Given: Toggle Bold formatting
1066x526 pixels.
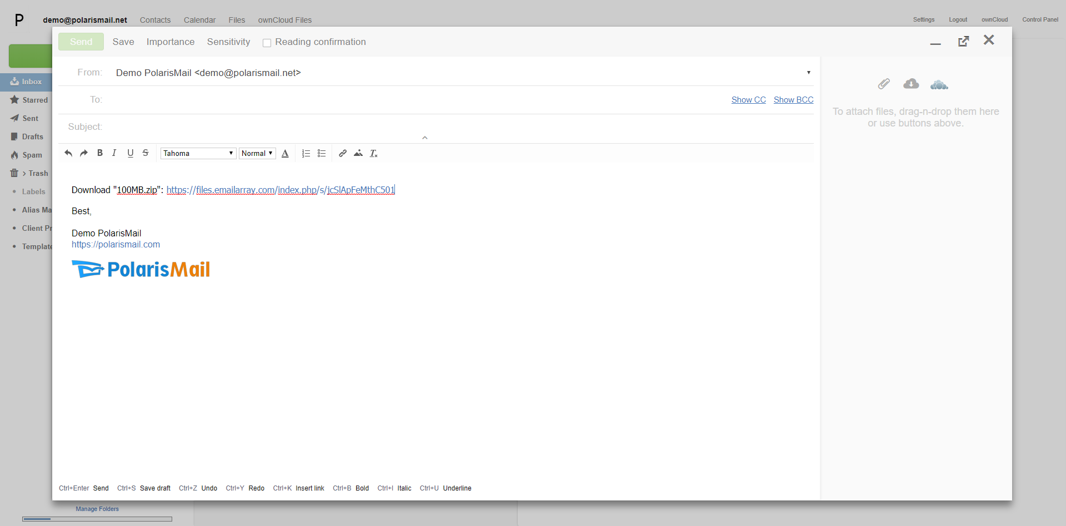Looking at the screenshot, I should coord(100,153).
